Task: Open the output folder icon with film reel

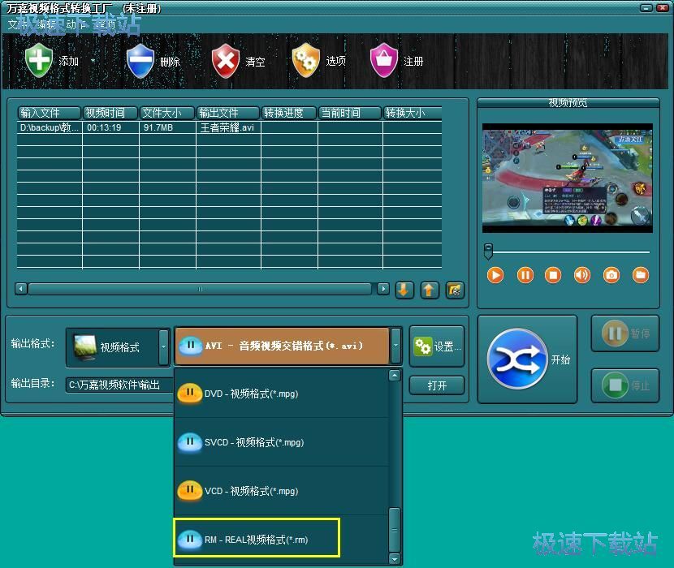Action: click(455, 290)
